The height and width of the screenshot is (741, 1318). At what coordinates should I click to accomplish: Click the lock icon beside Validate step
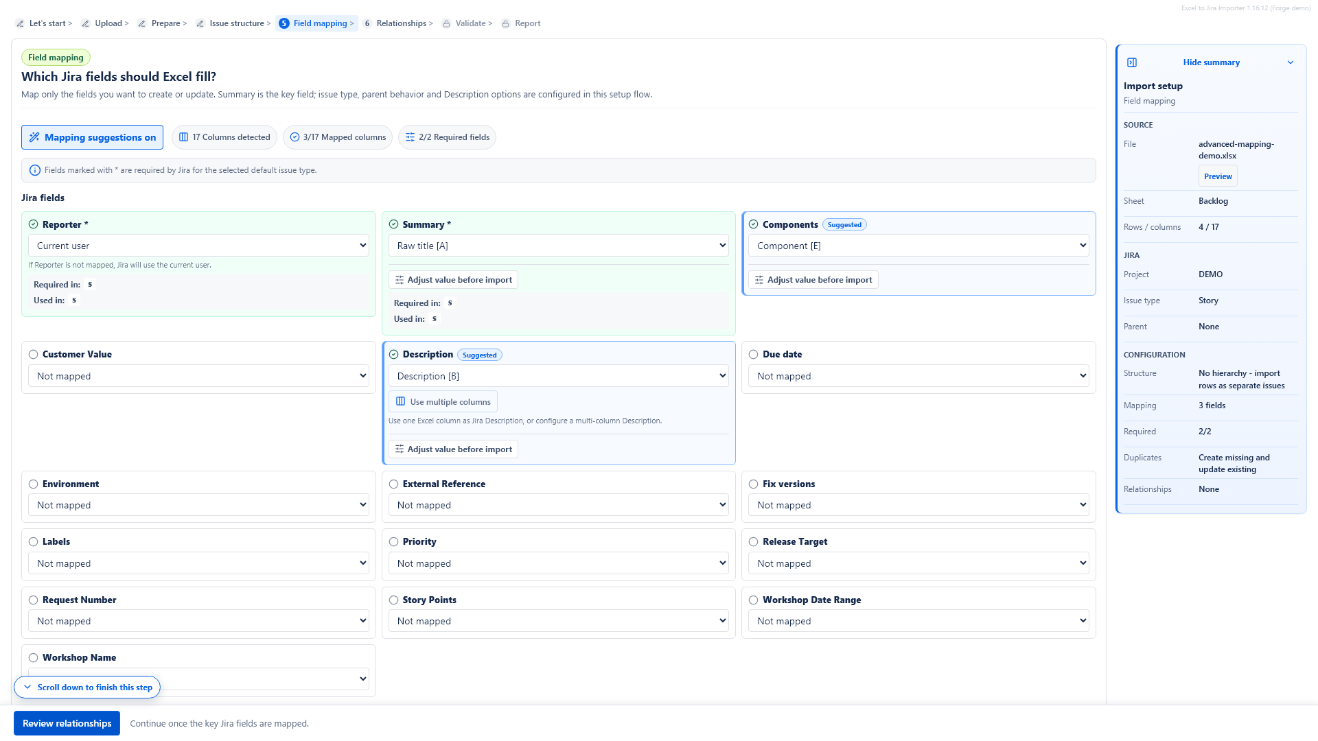click(447, 23)
